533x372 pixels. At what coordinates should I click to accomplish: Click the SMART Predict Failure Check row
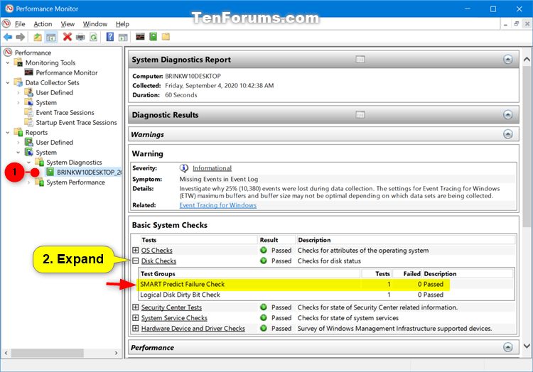point(294,285)
